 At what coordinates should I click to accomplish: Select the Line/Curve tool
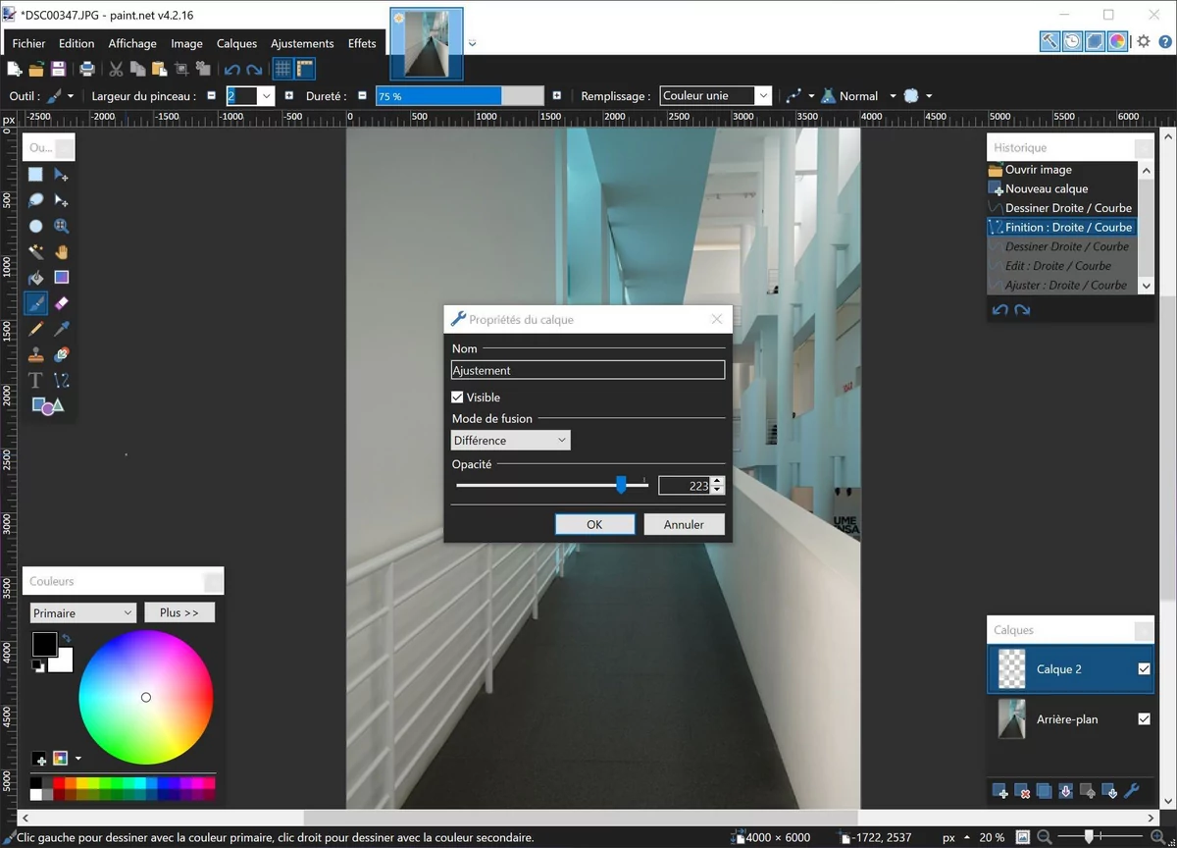click(x=61, y=380)
